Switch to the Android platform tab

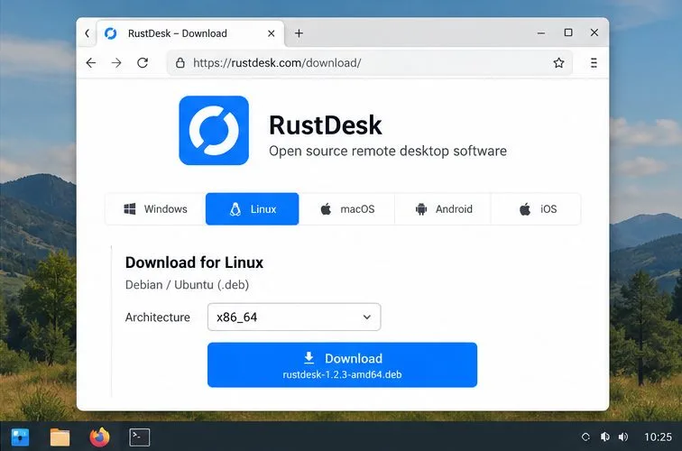pos(443,209)
